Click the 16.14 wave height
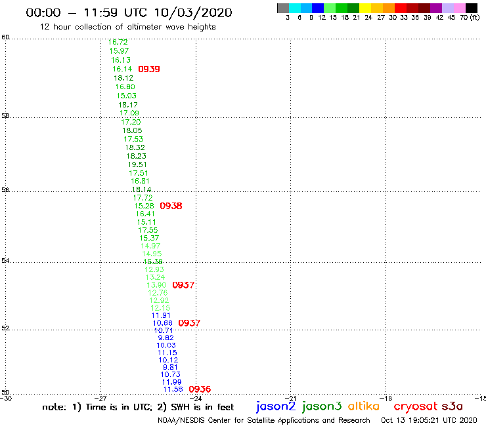 coord(122,69)
